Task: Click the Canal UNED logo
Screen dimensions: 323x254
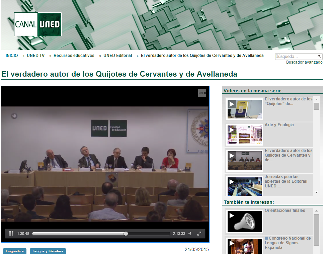Action: point(38,24)
